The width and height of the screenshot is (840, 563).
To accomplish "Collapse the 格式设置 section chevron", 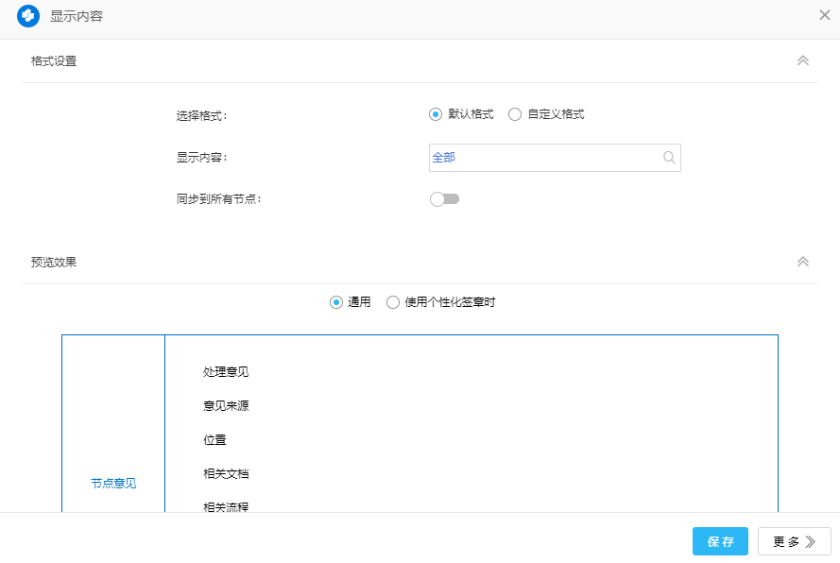I will [x=802, y=60].
